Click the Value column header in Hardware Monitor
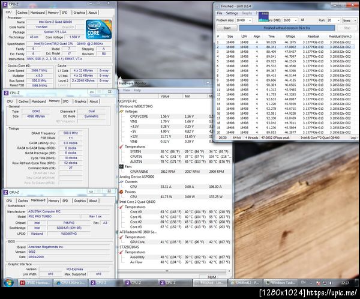The height and width of the screenshot is (299, 360). pos(170,96)
